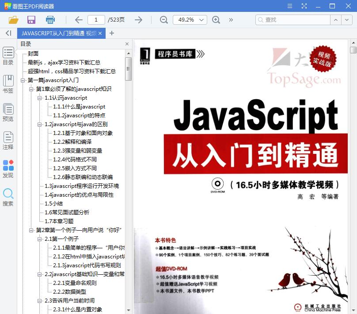
Task: Select 最新js，ajax学习资料下载汇总 entry
Action: pos(64,63)
